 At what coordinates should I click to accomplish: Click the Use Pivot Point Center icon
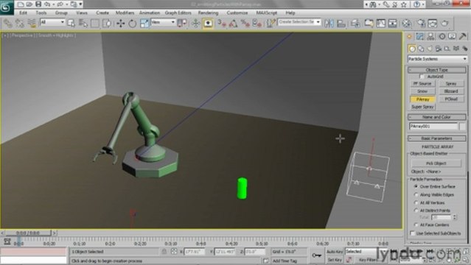[182, 23]
